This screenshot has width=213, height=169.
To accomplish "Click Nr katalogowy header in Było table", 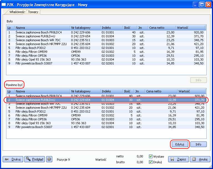I will (x=85, y=28).
